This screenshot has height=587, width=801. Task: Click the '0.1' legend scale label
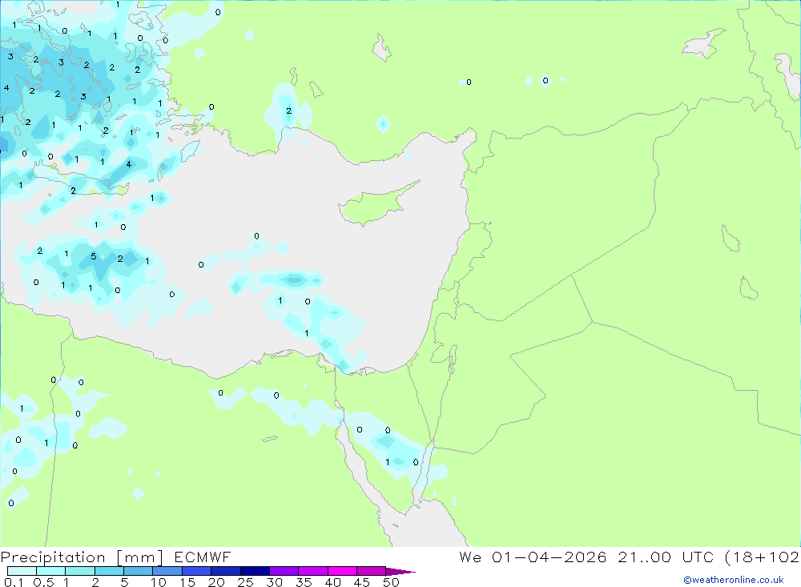pyautogui.click(x=14, y=582)
